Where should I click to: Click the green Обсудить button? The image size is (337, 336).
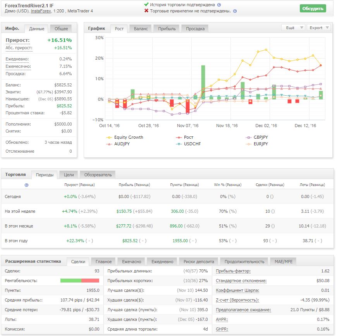(313, 9)
